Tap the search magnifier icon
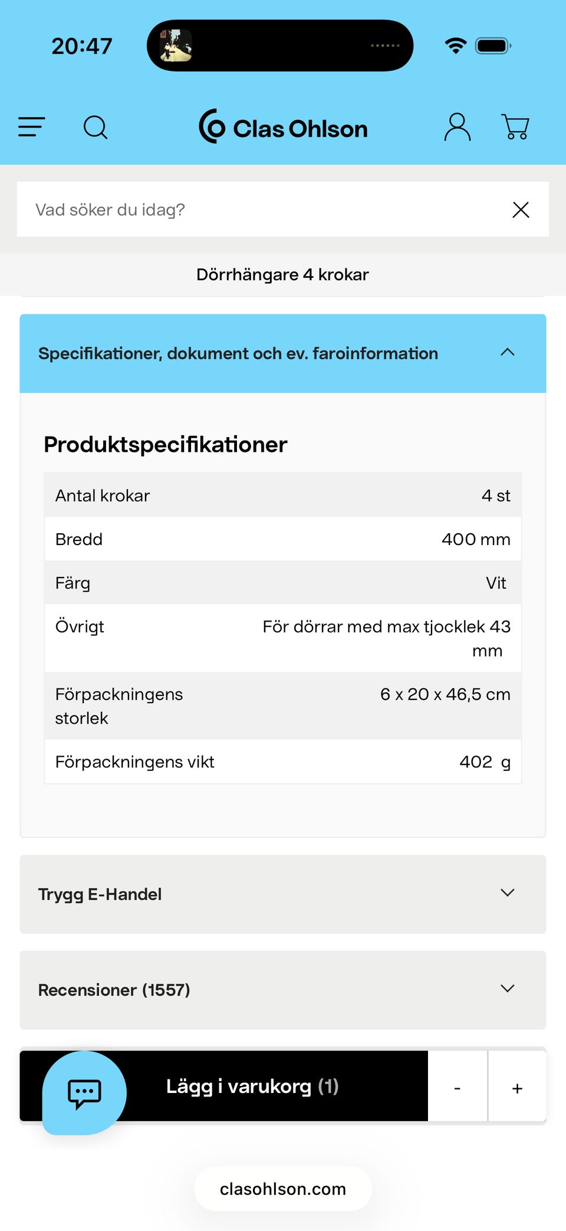 click(x=96, y=127)
